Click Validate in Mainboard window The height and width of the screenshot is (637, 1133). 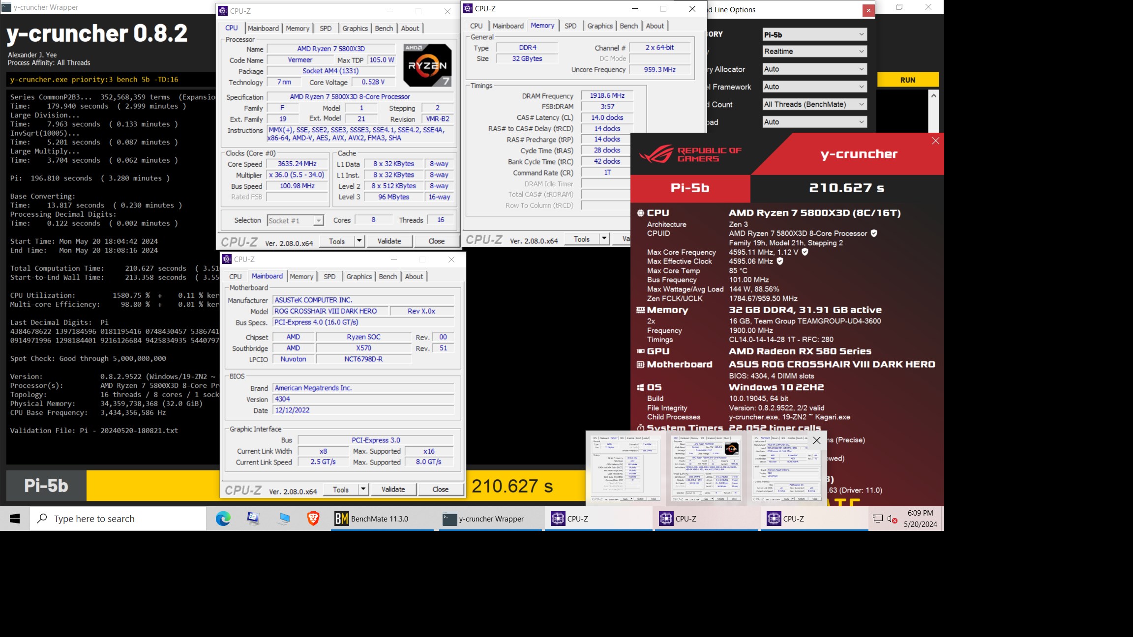(393, 489)
